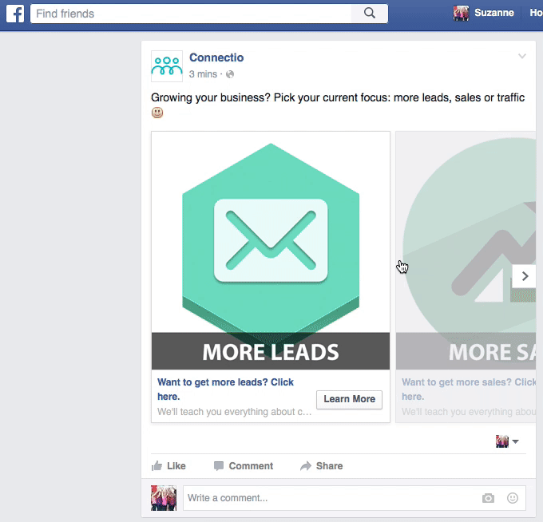
Task: Click the search magnifier button
Action: (369, 14)
